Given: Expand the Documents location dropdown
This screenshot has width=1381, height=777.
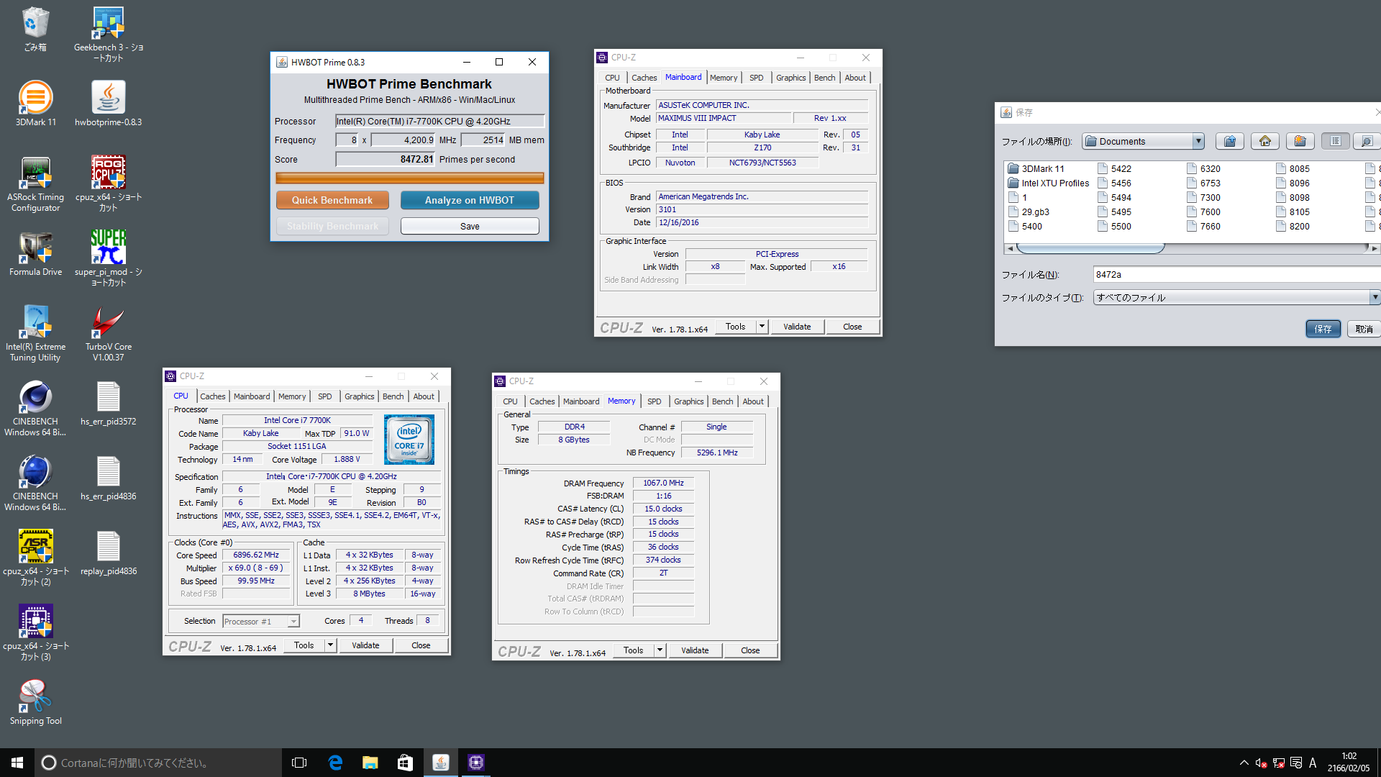Looking at the screenshot, I should coord(1198,141).
